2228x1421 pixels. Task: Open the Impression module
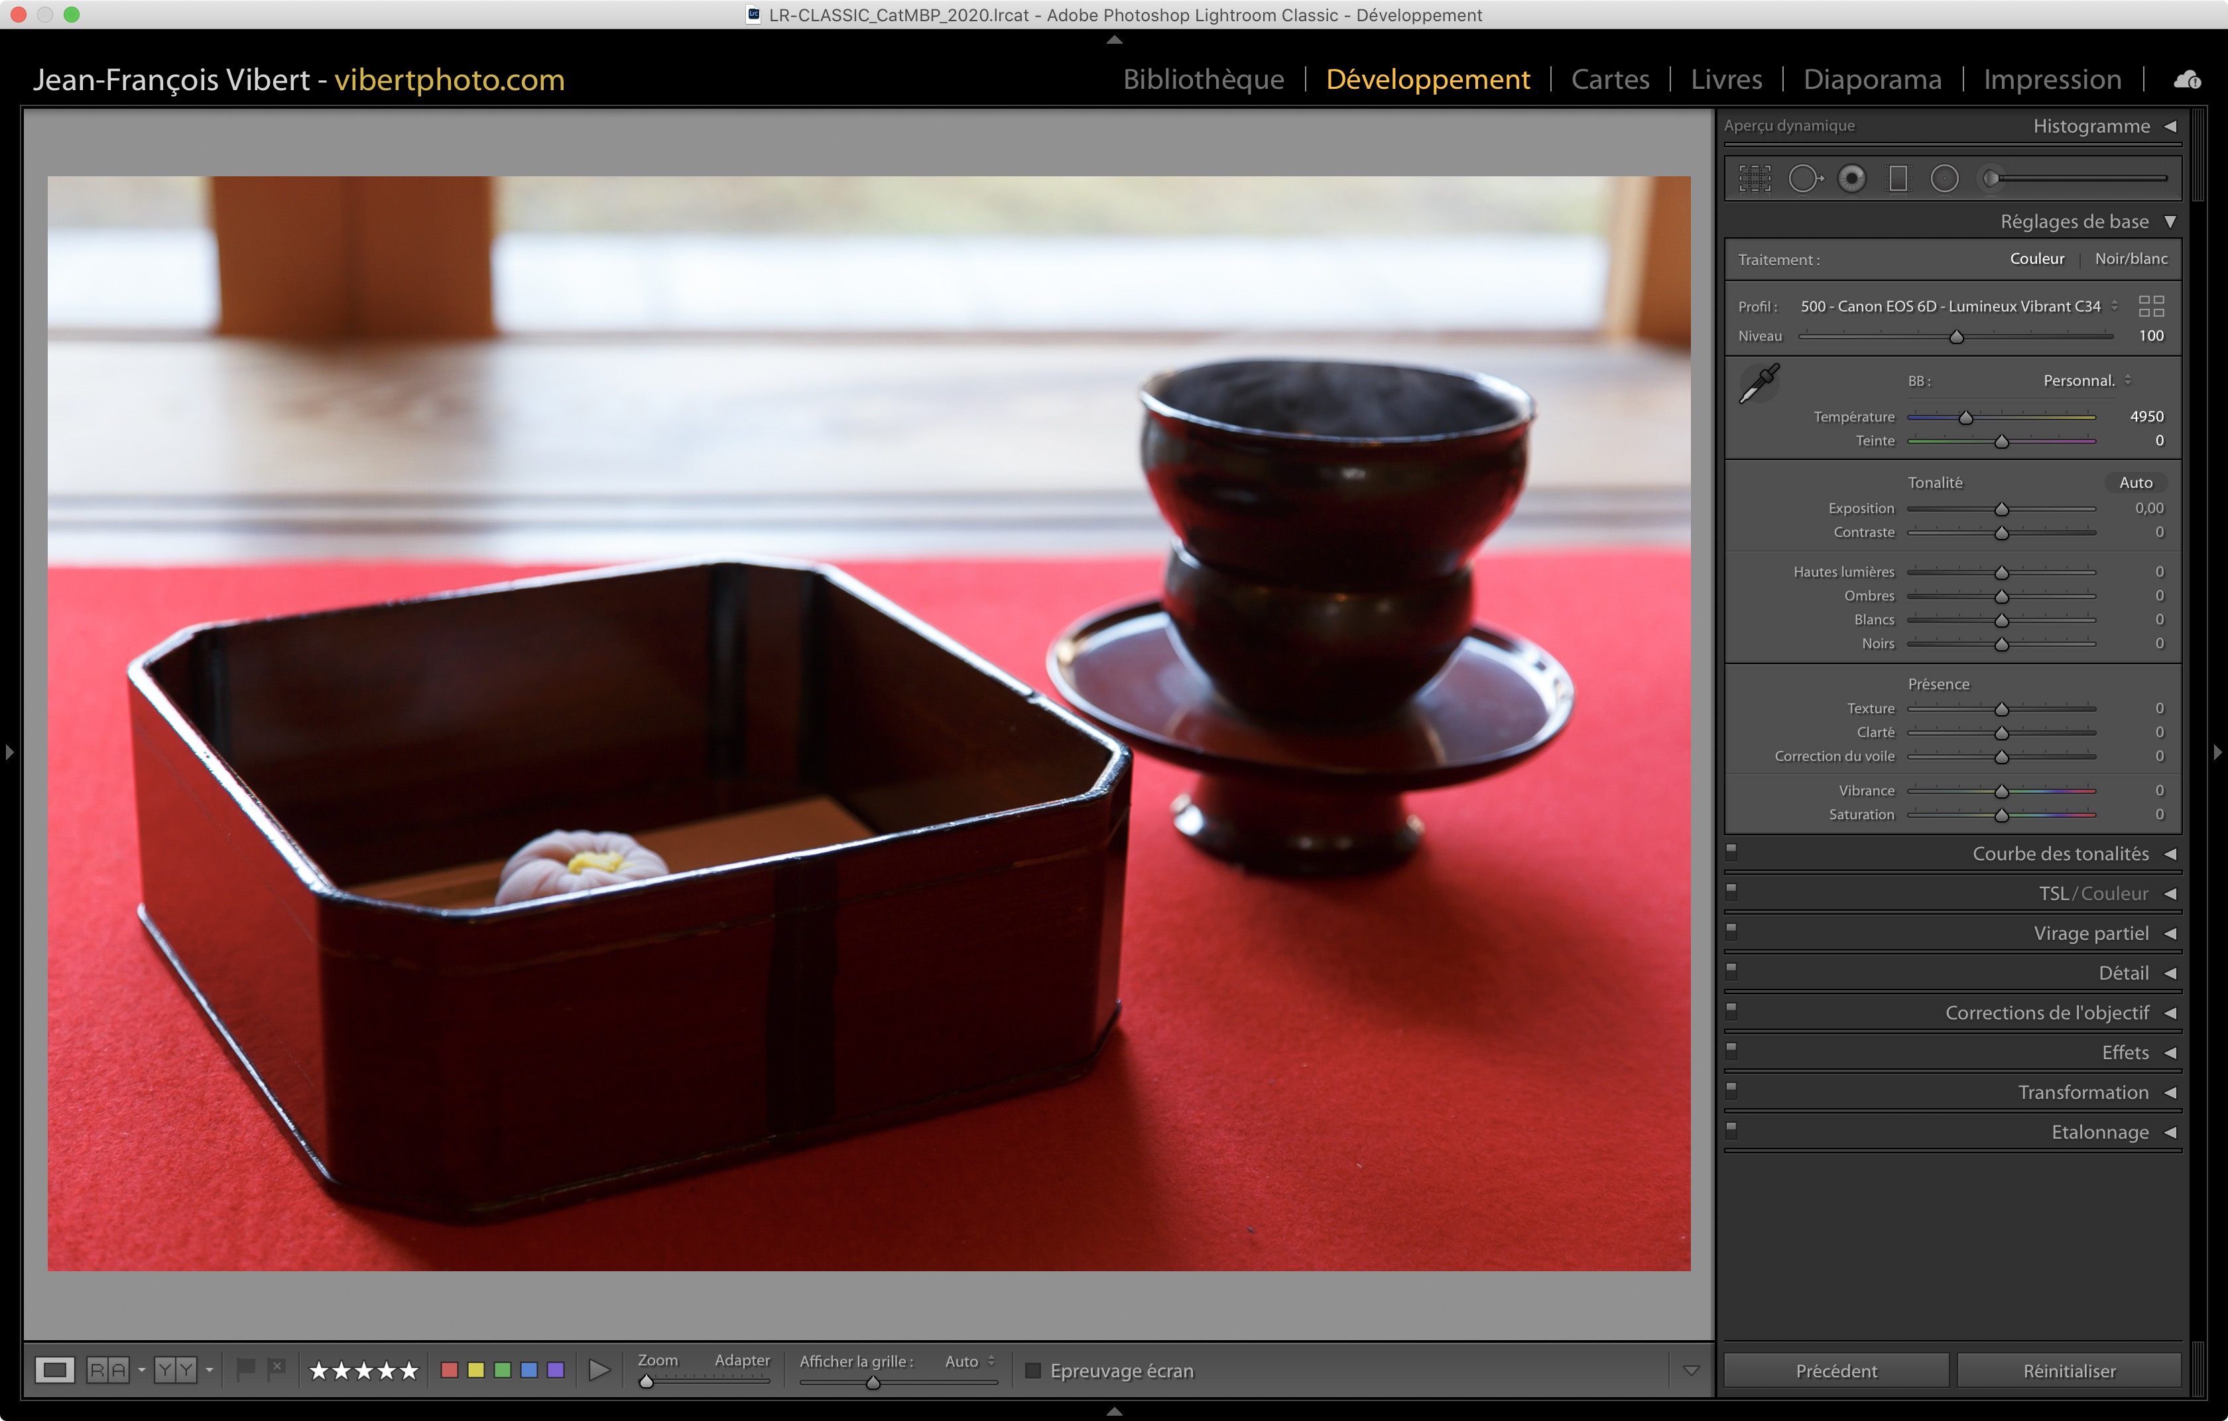click(x=2051, y=80)
